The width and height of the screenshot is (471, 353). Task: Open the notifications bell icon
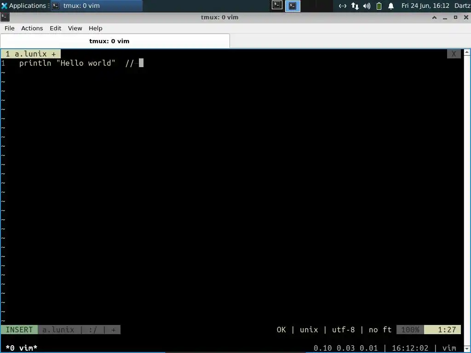391,6
